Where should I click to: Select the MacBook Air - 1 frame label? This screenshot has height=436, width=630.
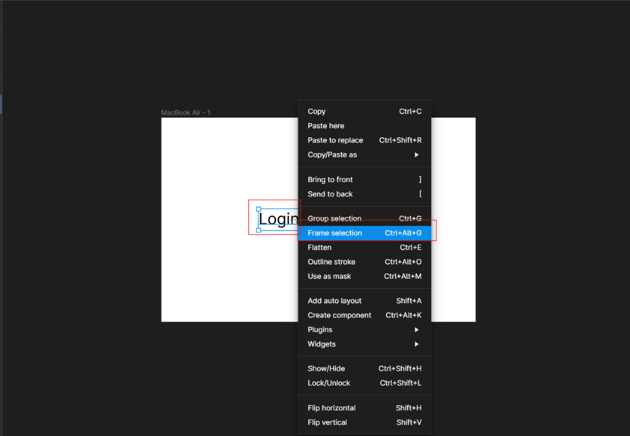(186, 112)
